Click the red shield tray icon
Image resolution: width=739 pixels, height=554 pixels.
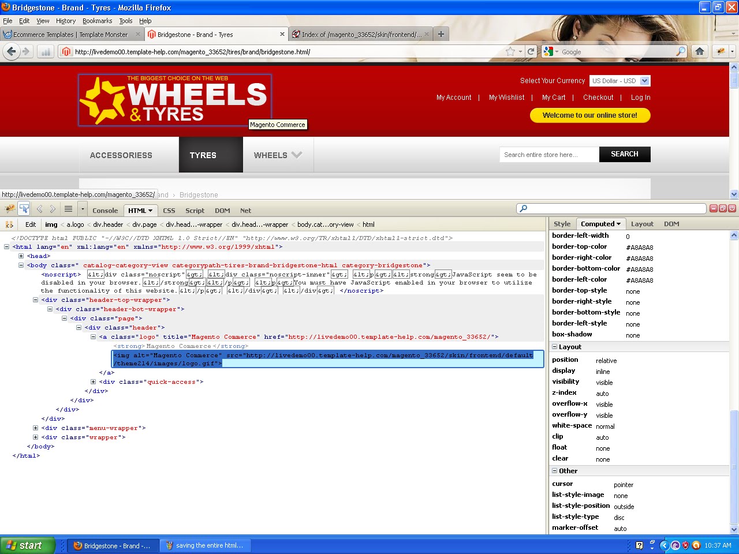686,545
